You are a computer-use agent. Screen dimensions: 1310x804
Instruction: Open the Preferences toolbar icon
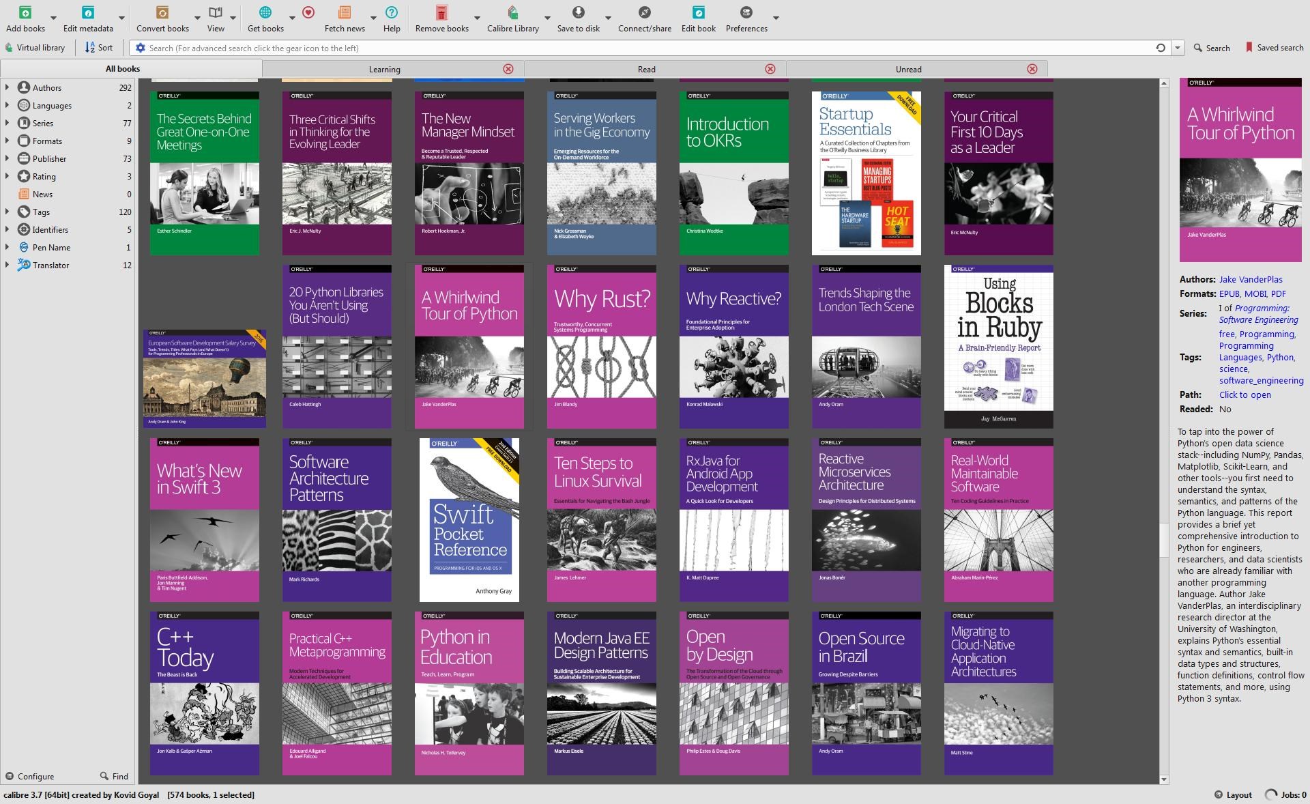click(746, 13)
